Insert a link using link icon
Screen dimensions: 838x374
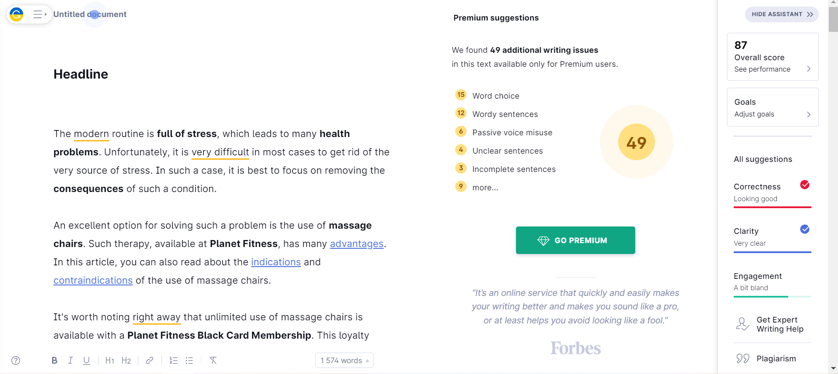click(x=149, y=360)
